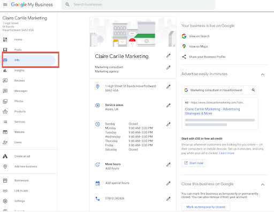The image size is (274, 212).
Task: Edit phone number 07813 242436 pencil
Action: (x=169, y=199)
